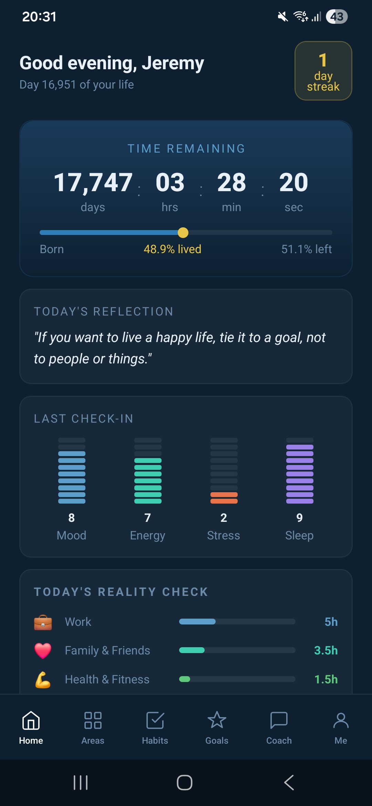
Task: Open the Coach chat bubble icon
Action: [x=279, y=720]
